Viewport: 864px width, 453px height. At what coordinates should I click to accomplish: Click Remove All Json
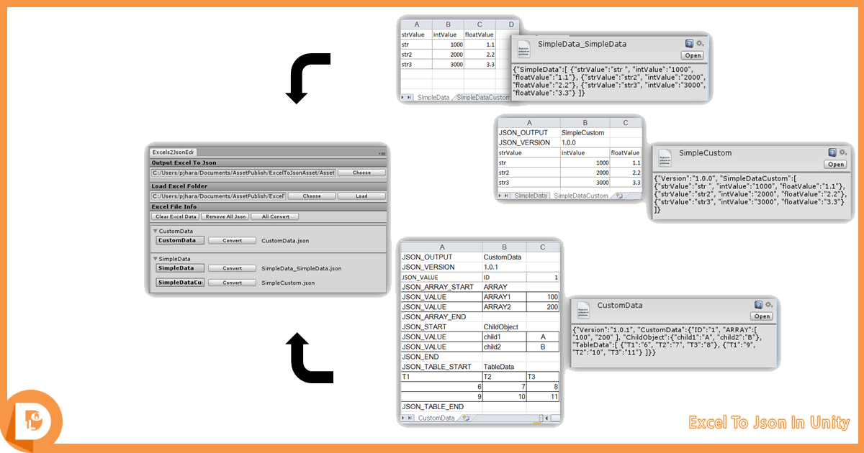225,216
